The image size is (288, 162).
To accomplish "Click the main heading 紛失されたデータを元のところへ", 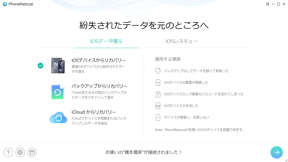I will [x=144, y=25].
